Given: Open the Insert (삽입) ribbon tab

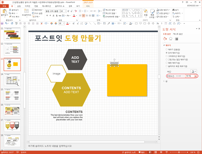Looking at the screenshot, I should click(19, 6).
